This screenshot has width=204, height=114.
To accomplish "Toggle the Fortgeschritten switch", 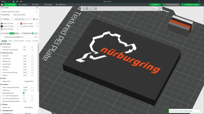I will 33,33.
